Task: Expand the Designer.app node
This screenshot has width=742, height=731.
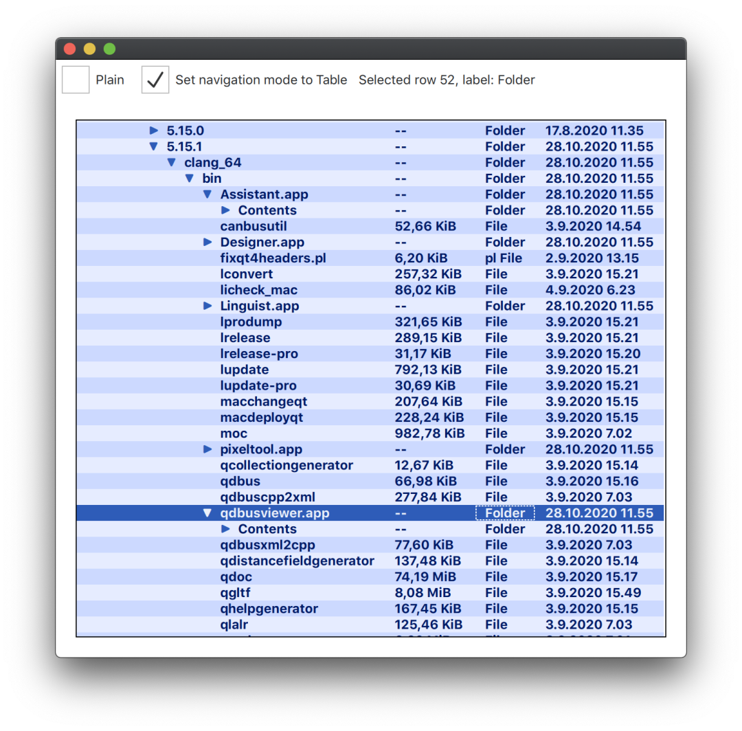Action: [207, 242]
